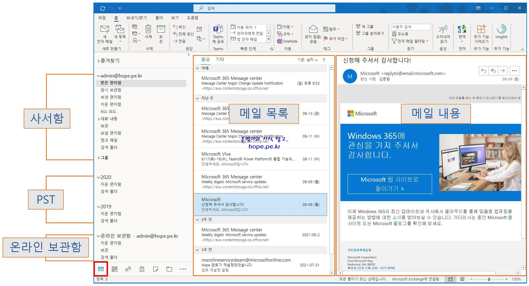529x286 pixels.
Task: Click in the 검색 search box
Action: pyautogui.click(x=264, y=8)
